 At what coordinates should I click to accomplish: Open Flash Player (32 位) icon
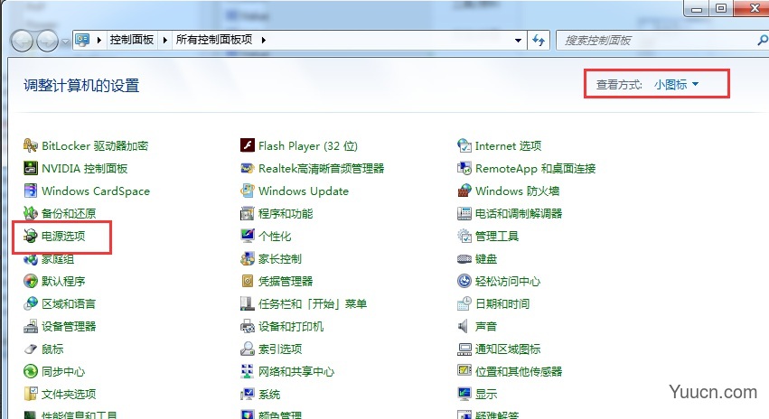[x=248, y=145]
